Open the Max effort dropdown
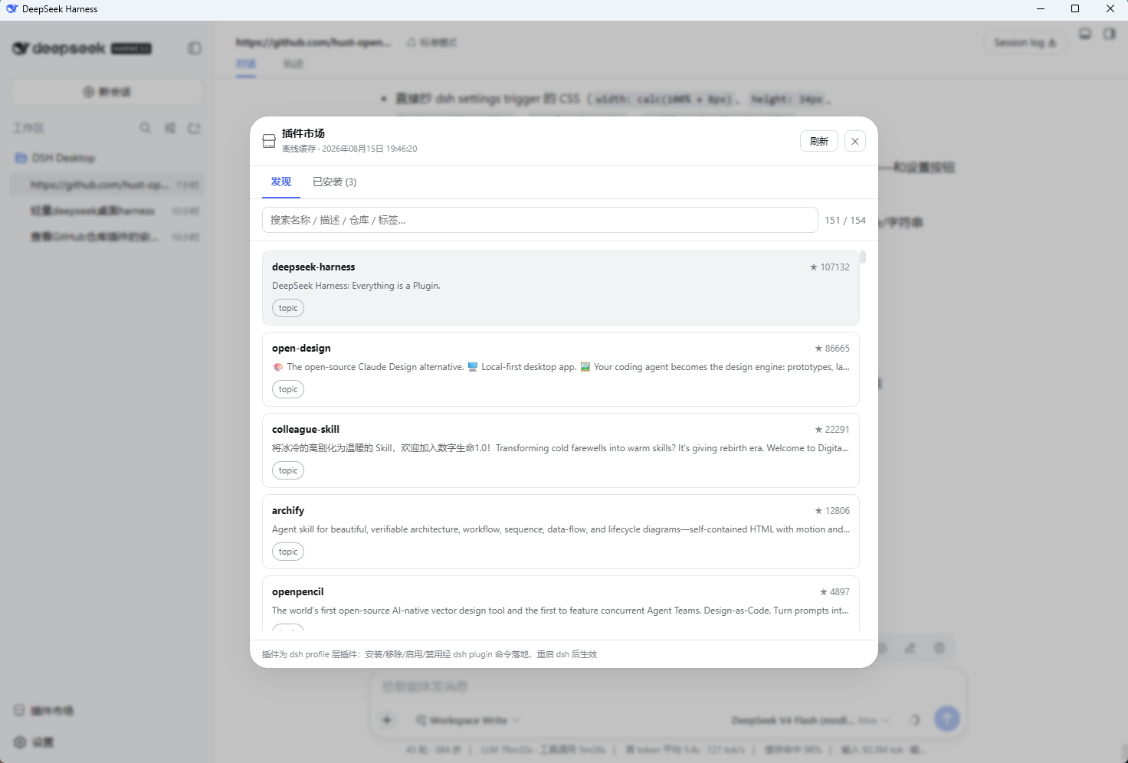1128x763 pixels. [x=874, y=720]
